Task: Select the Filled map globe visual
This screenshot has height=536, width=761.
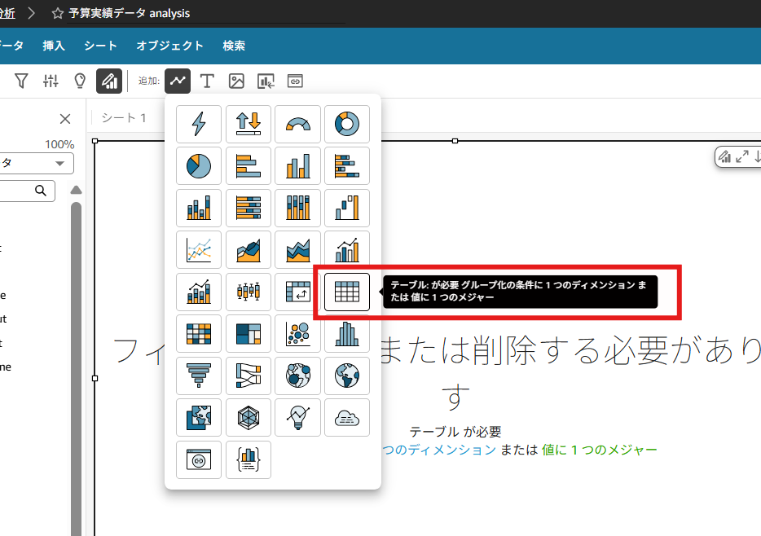Action: coord(347,376)
